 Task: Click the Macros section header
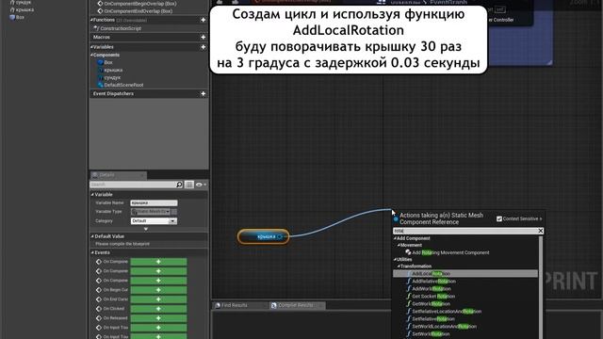coord(102,38)
